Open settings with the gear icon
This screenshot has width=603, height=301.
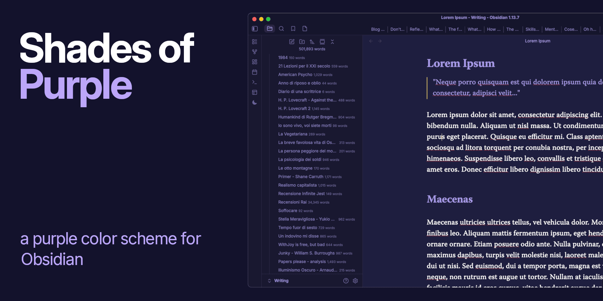click(356, 281)
